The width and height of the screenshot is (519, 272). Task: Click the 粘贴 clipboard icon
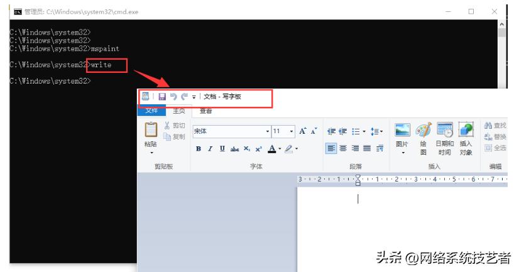(151, 129)
